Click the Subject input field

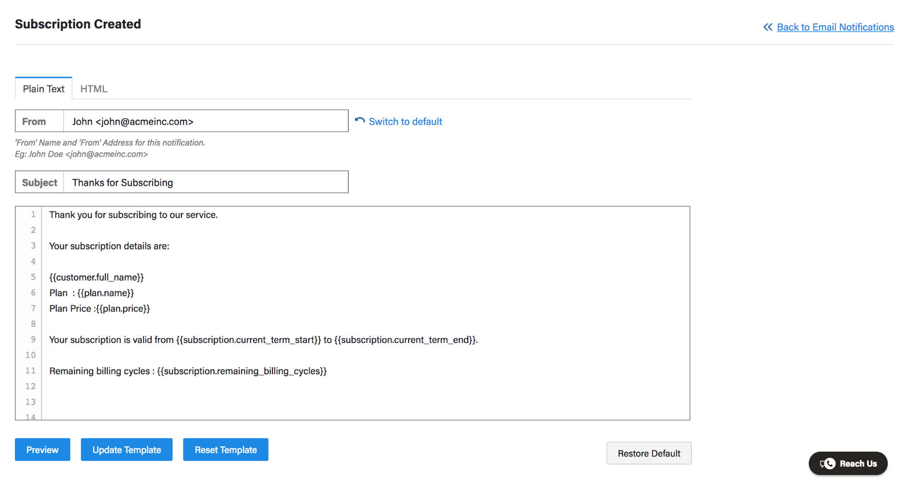(x=206, y=182)
